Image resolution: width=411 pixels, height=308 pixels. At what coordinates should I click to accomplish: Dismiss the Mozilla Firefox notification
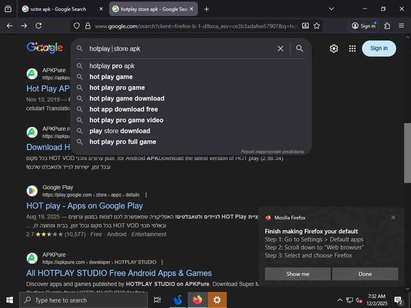(x=393, y=217)
